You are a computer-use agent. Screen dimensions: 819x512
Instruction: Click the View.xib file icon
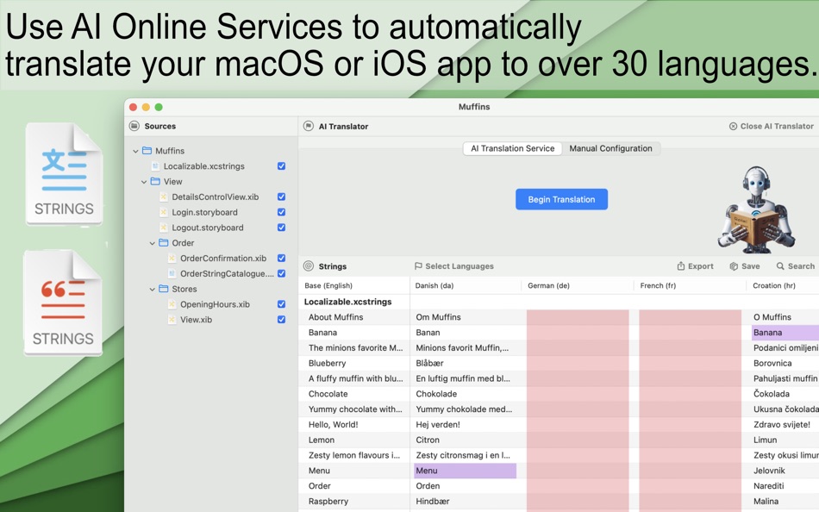coord(172,319)
